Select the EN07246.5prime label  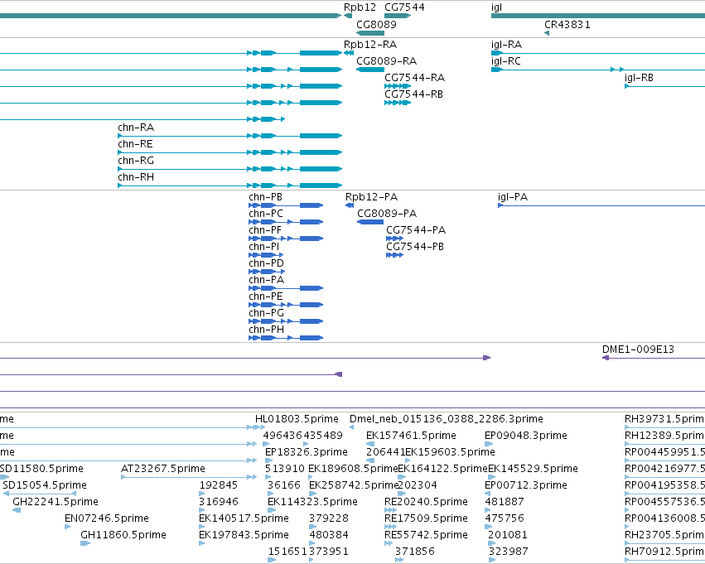pyautogui.click(x=107, y=518)
